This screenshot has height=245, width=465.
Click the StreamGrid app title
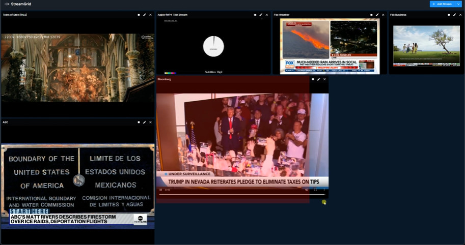click(21, 4)
